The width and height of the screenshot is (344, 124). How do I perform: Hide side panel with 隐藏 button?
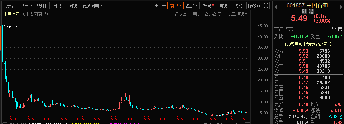[x=254, y=6]
